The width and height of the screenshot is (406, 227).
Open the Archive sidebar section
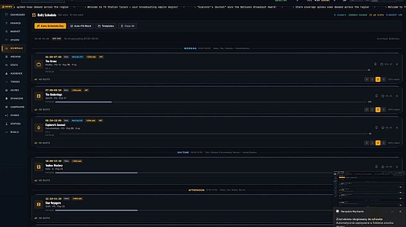coord(13,56)
